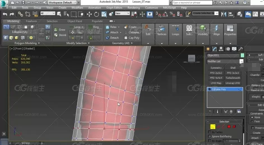Open Configure Modifier Sets button
The image size is (264, 145).
tap(239, 111)
